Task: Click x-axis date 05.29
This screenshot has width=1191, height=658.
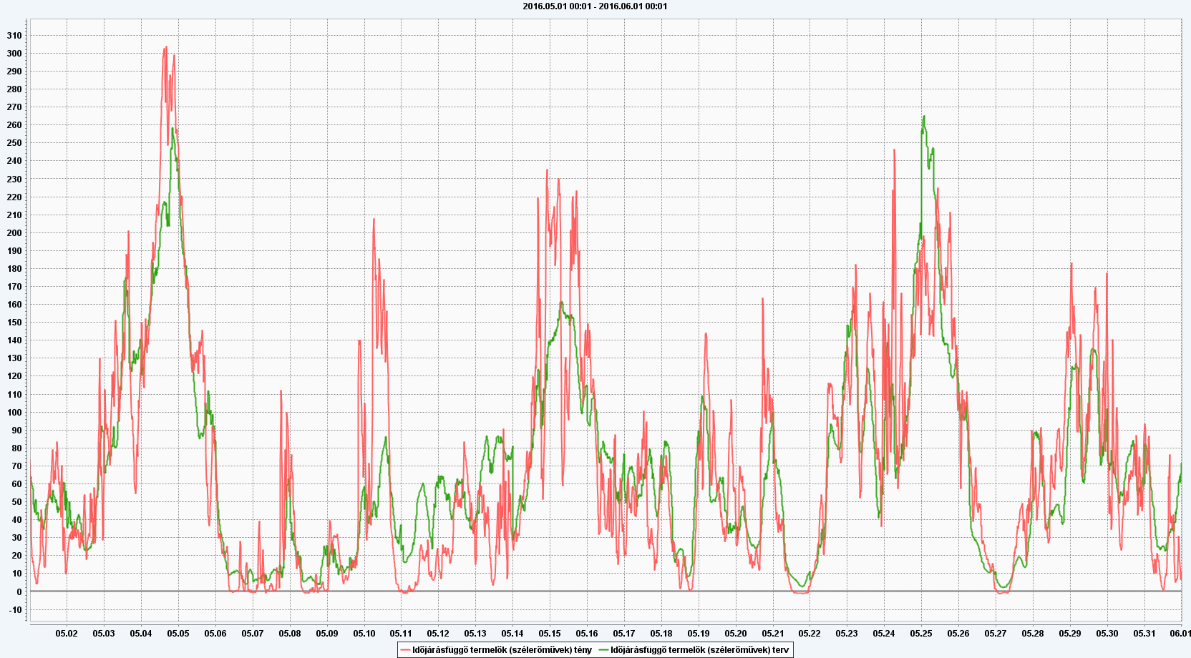Action: (1070, 634)
